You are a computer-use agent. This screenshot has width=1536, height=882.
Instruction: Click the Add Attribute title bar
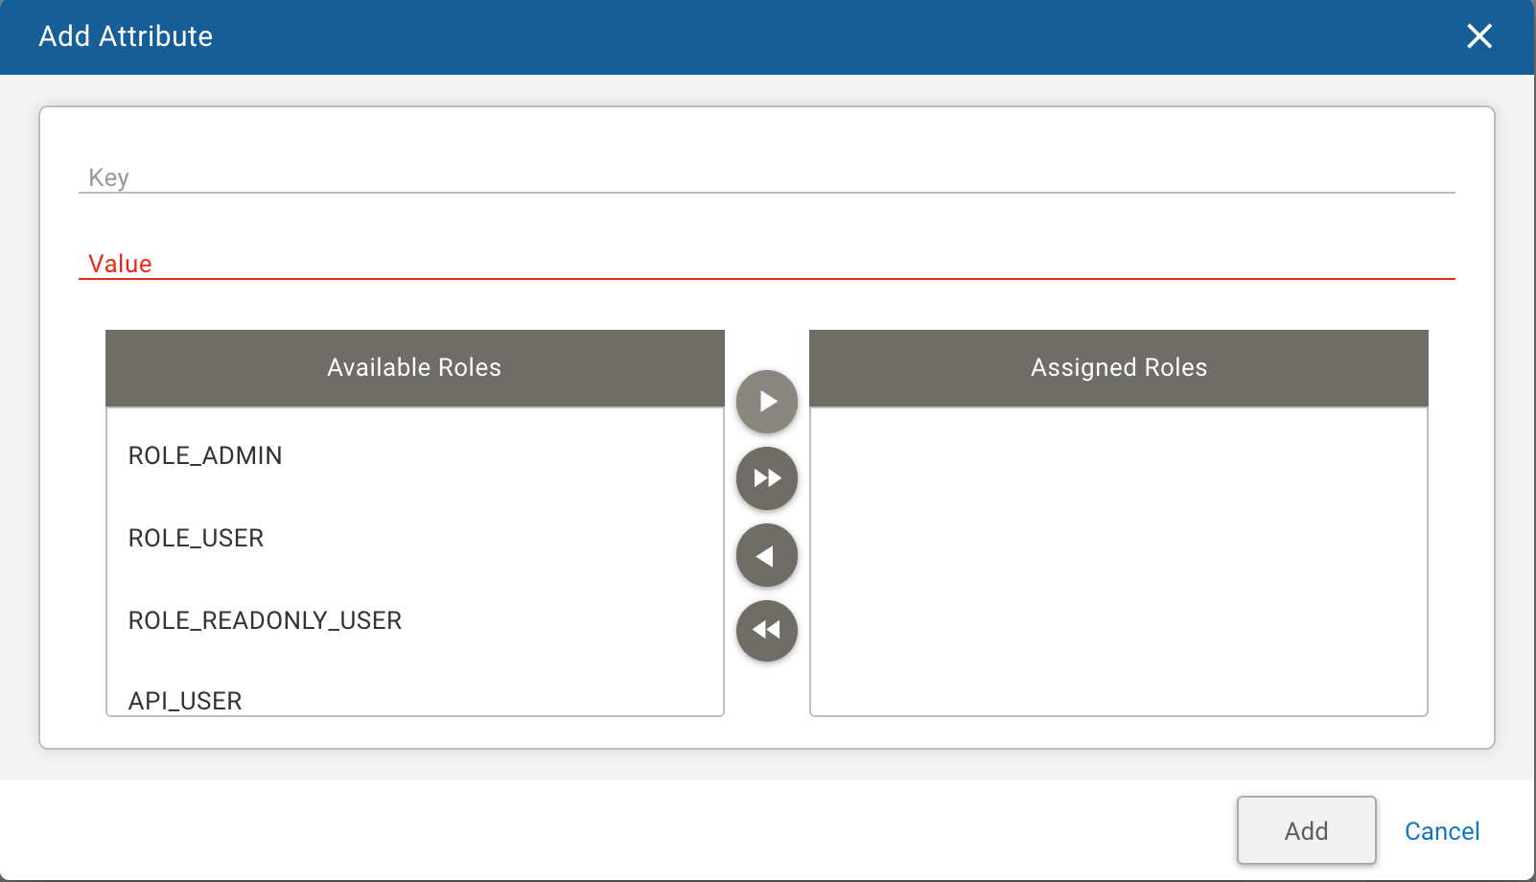click(126, 36)
